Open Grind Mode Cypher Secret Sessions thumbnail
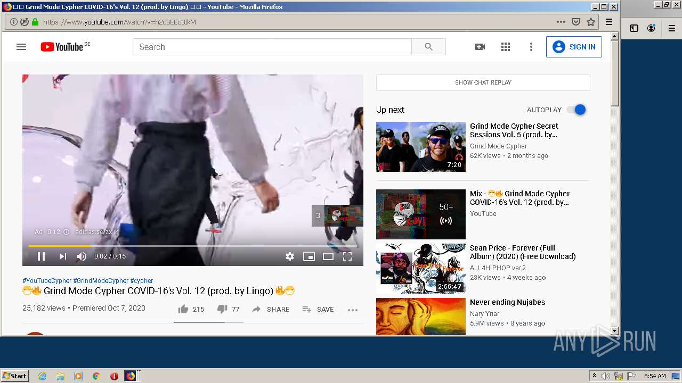Viewport: 682px width, 383px height. click(x=421, y=147)
